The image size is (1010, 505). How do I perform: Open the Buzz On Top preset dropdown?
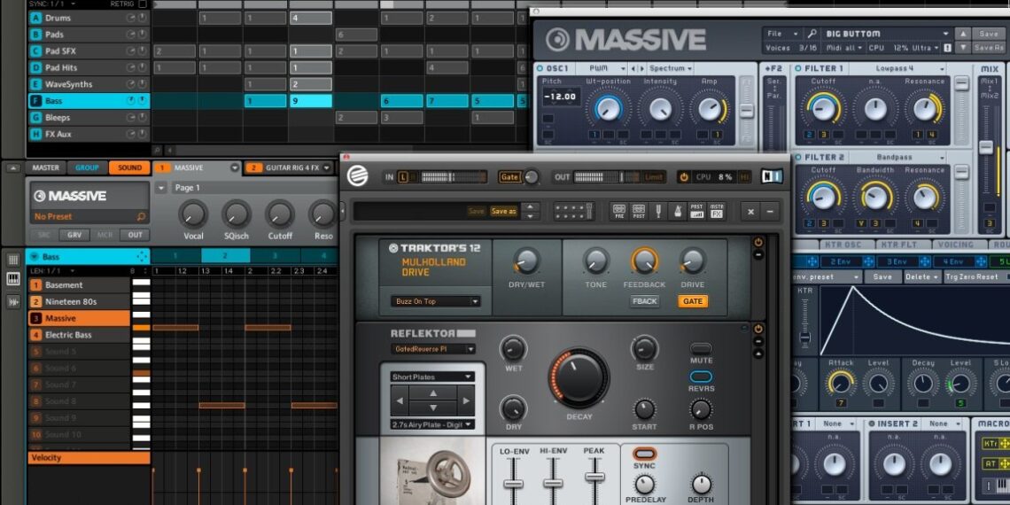436,301
